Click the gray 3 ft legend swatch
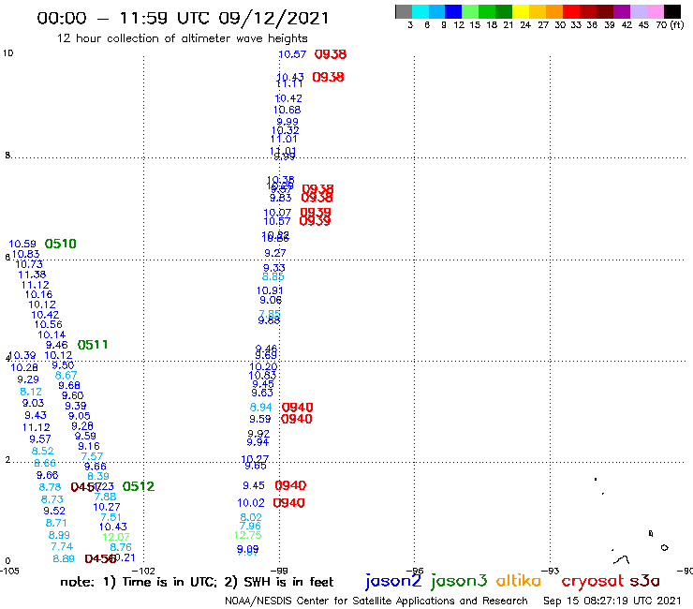 click(404, 11)
